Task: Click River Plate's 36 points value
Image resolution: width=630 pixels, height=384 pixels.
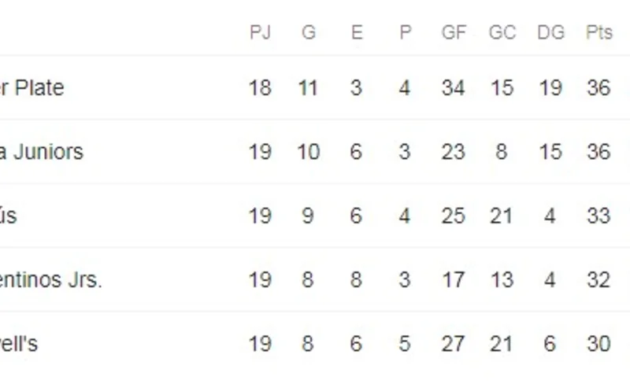Action: pyautogui.click(x=598, y=87)
